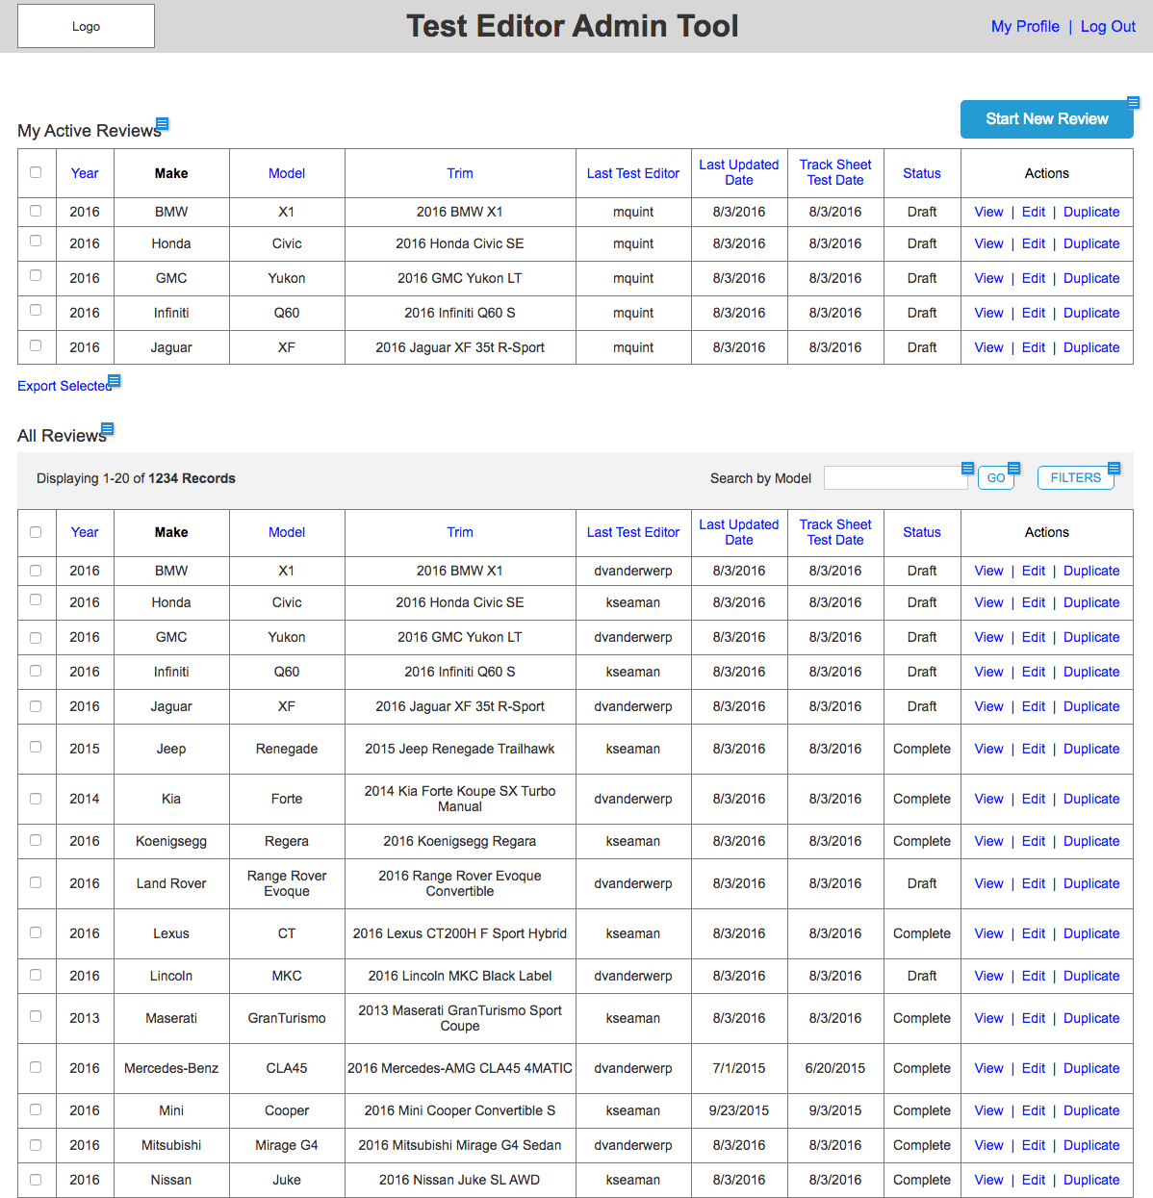This screenshot has height=1198, width=1153.
Task: Click Export Selected link
Action: tap(64, 386)
